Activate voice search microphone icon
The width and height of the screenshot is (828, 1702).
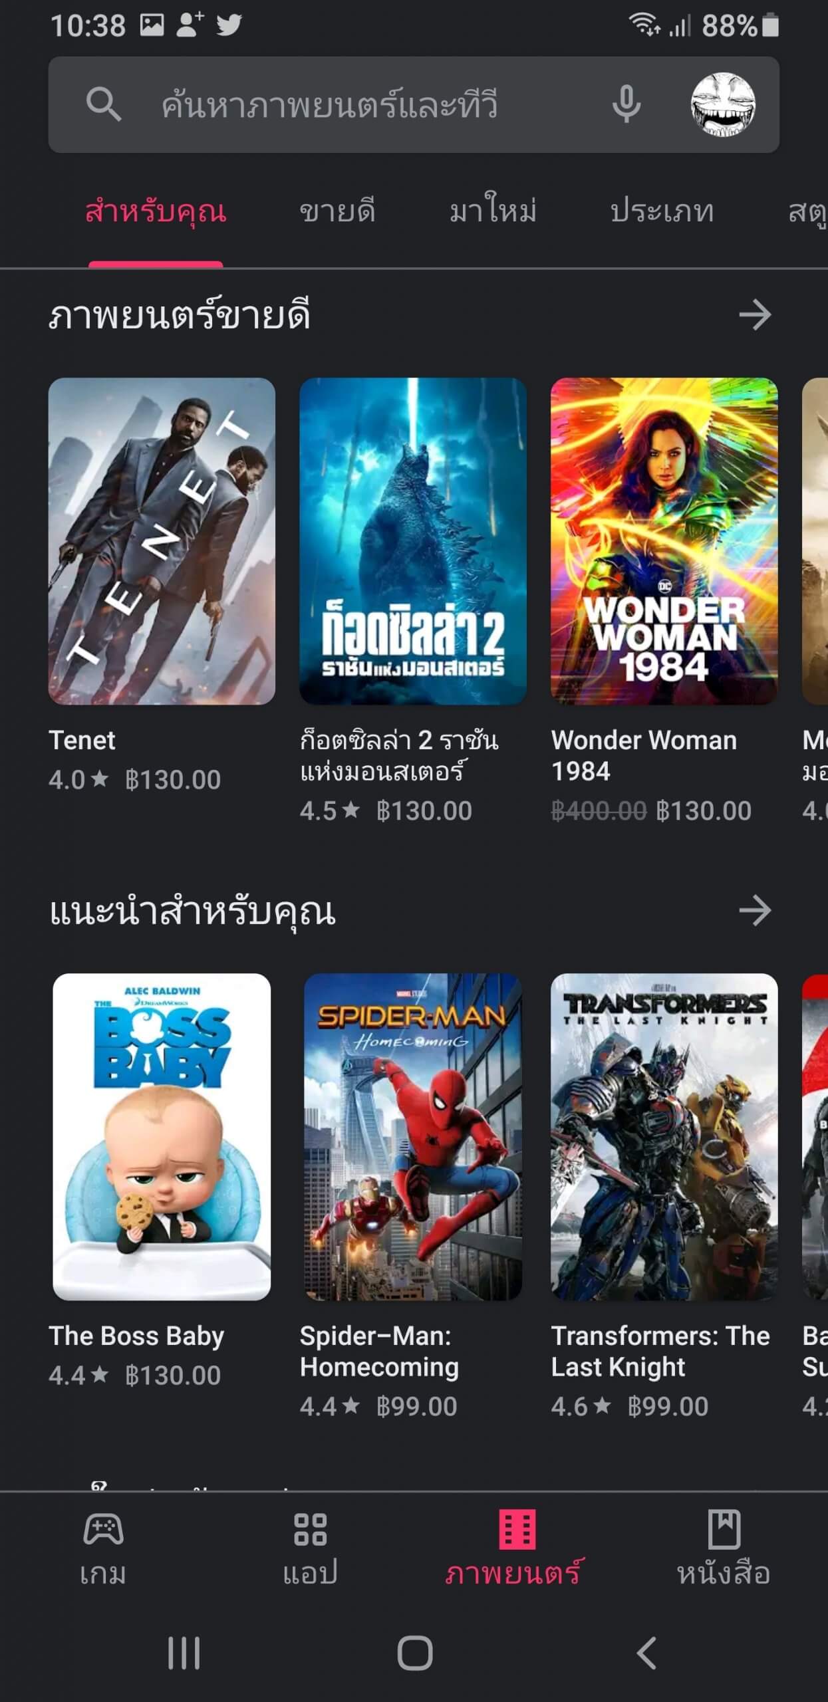626,104
